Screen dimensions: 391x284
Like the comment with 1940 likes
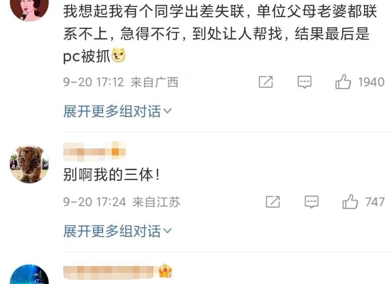tap(343, 82)
